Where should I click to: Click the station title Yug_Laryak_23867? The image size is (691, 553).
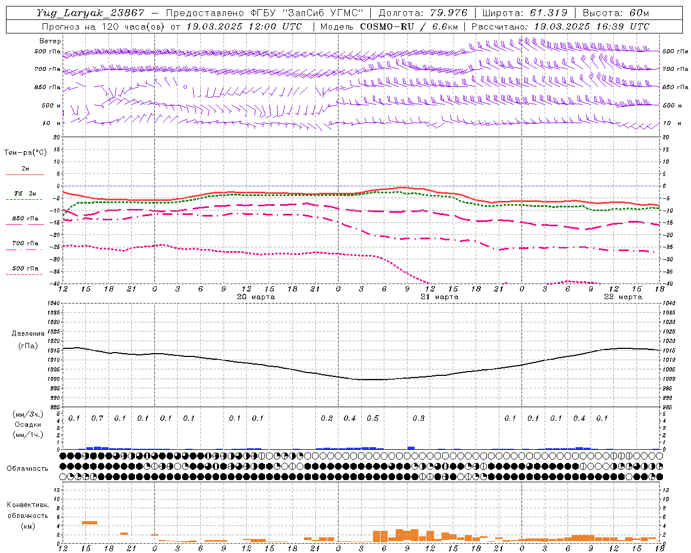(90, 13)
